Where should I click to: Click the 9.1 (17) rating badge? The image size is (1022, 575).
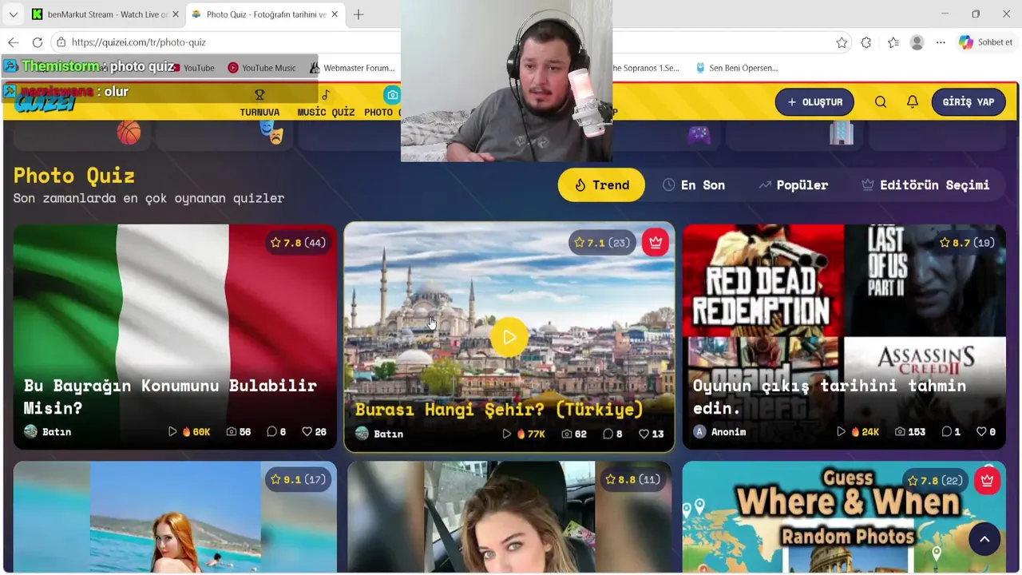[x=298, y=480]
